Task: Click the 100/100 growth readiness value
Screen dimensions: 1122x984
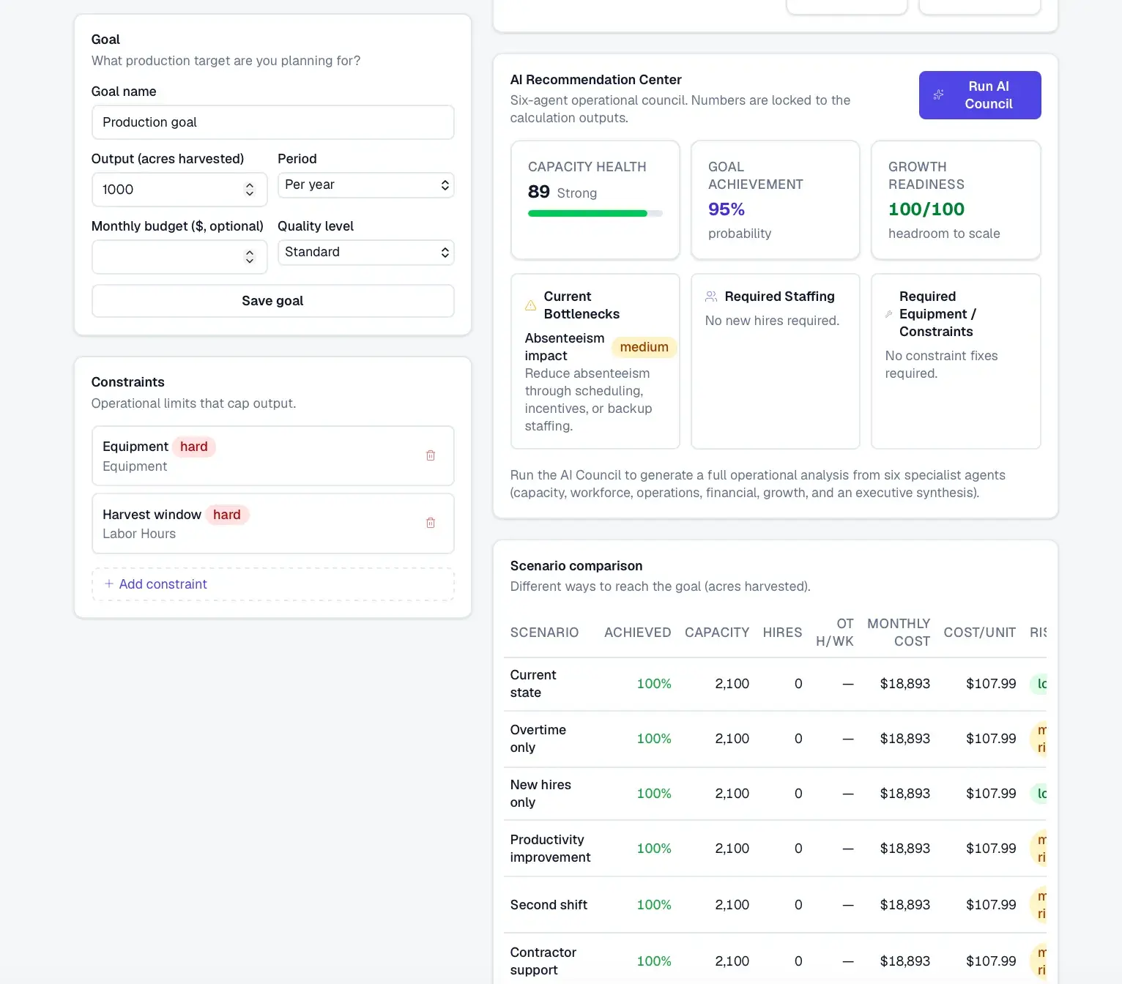Action: pyautogui.click(x=926, y=209)
